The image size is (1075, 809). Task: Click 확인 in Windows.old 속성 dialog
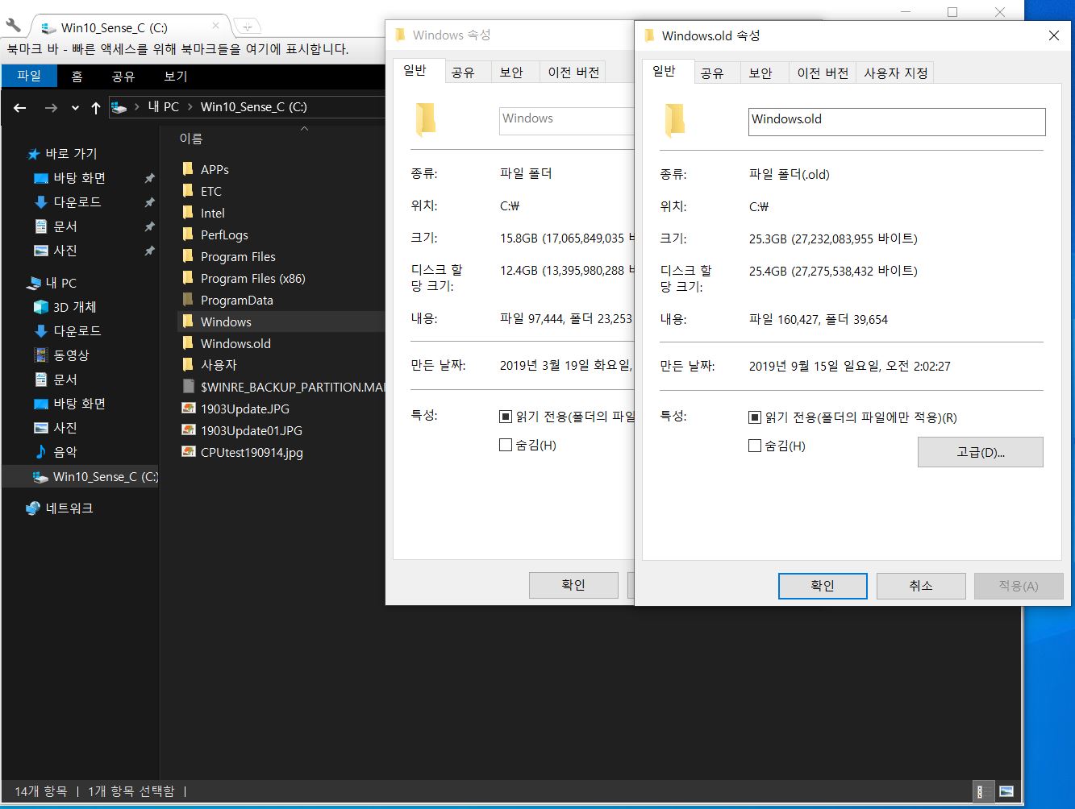click(823, 586)
